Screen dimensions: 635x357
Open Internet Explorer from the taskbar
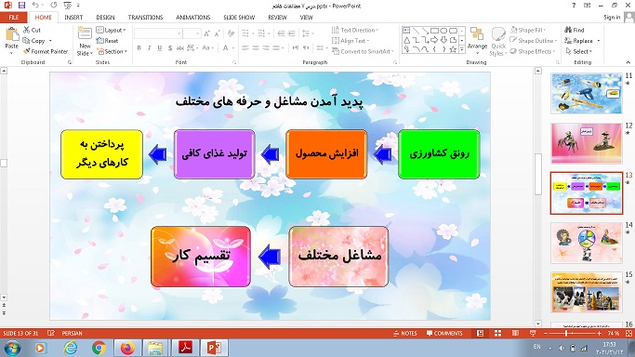click(x=70, y=348)
